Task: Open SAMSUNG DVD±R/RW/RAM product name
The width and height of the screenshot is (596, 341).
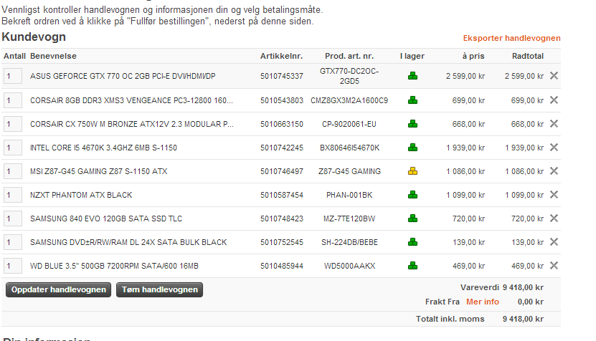Action: [128, 242]
